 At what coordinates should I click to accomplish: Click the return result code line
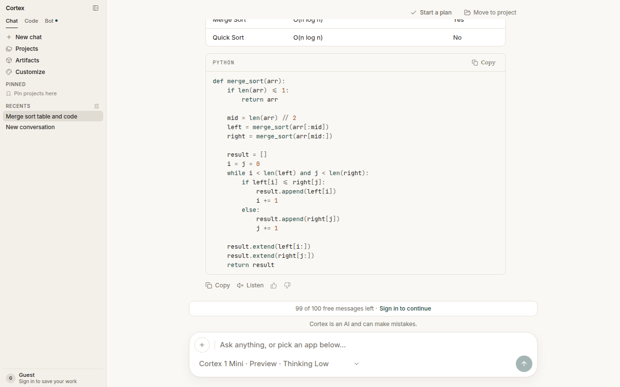pyautogui.click(x=251, y=265)
